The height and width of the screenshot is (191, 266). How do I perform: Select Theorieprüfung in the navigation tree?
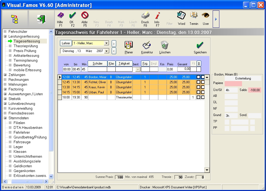click(26, 46)
